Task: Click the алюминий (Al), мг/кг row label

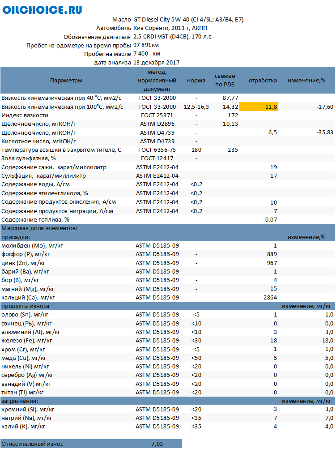Action: 30,332
